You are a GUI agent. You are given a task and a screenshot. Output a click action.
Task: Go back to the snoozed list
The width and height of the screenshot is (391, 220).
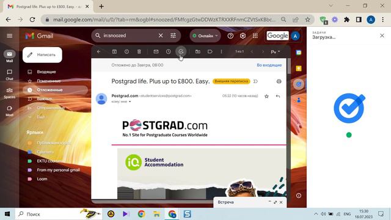point(99,51)
